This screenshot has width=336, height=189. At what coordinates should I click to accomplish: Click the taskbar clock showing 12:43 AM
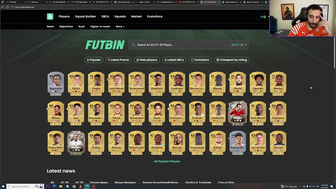click(324, 186)
